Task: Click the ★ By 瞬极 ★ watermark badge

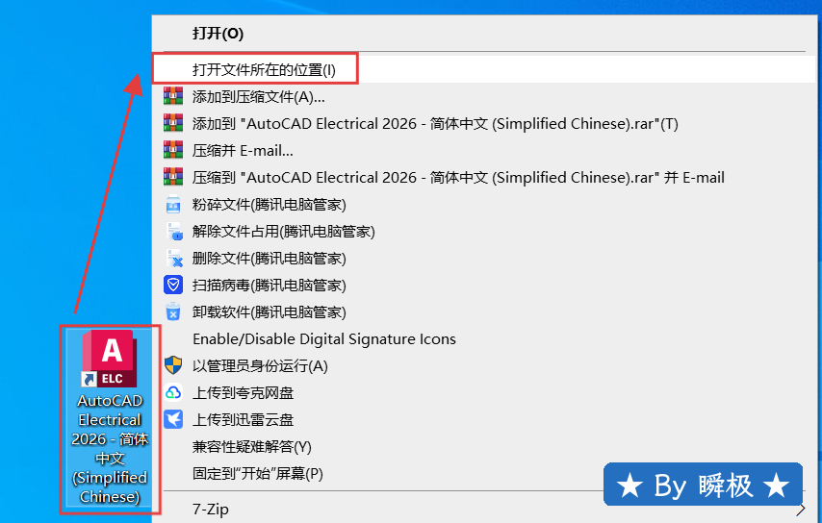Action: [x=703, y=486]
